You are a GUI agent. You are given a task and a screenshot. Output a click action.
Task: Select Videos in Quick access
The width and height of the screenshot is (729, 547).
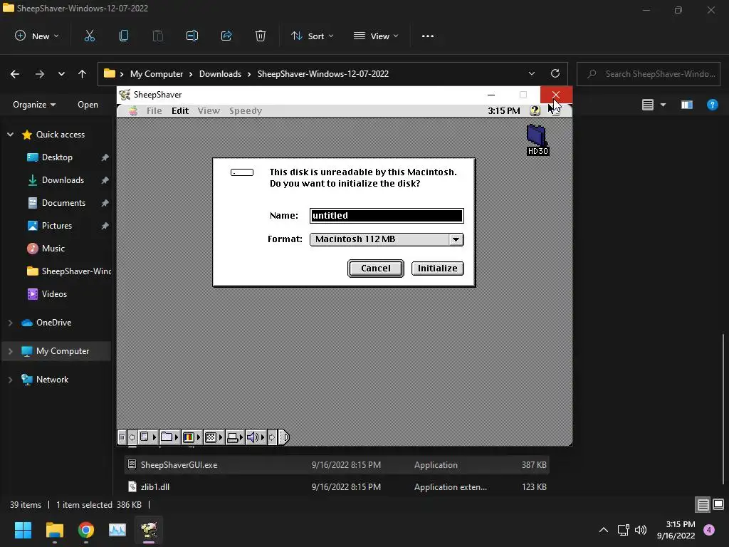pyautogui.click(x=54, y=294)
